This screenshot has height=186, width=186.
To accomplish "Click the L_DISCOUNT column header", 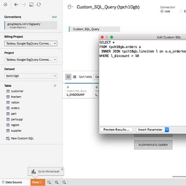I will click(x=76, y=95).
